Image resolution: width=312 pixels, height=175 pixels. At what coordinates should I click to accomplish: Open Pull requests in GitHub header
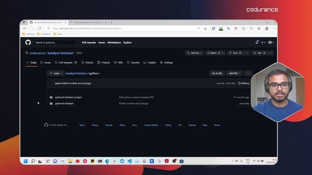(x=89, y=42)
